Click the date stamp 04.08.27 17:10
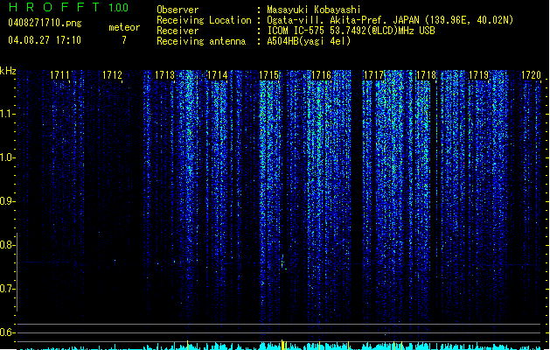Viewport: 550px width, 350px height. 45,40
